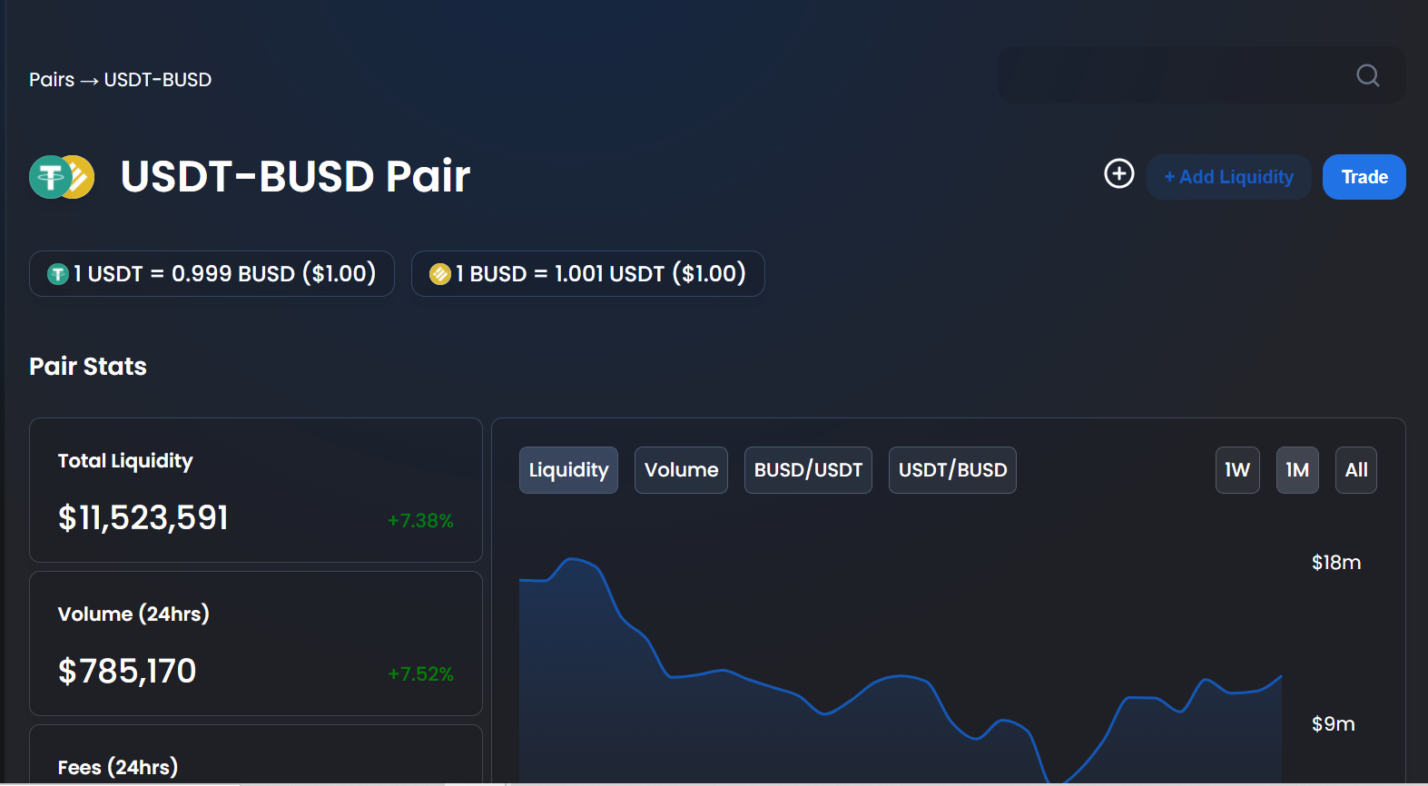1428x786 pixels.
Task: Focus the search input field
Action: point(1201,75)
